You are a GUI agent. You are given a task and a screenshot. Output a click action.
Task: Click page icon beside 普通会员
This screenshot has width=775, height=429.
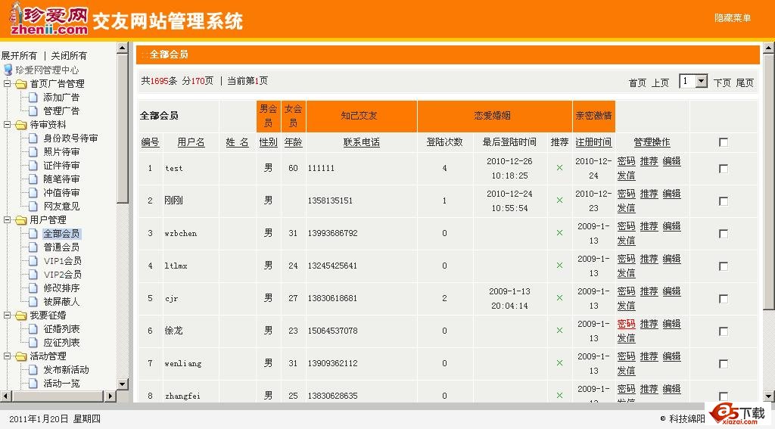click(33, 247)
